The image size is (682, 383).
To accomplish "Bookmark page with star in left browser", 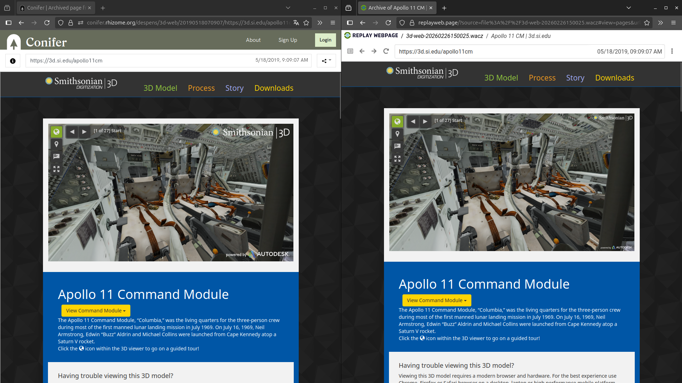I will 306,23.
